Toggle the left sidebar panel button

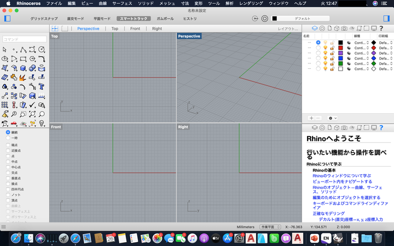coord(7,19)
